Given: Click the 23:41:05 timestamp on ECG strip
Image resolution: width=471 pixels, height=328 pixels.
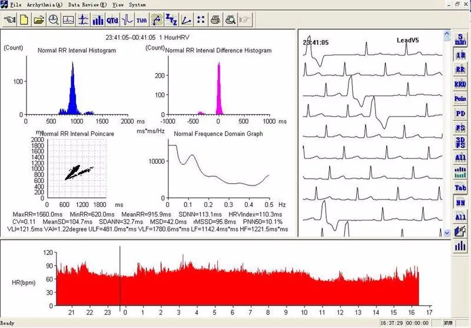Looking at the screenshot, I should (316, 42).
